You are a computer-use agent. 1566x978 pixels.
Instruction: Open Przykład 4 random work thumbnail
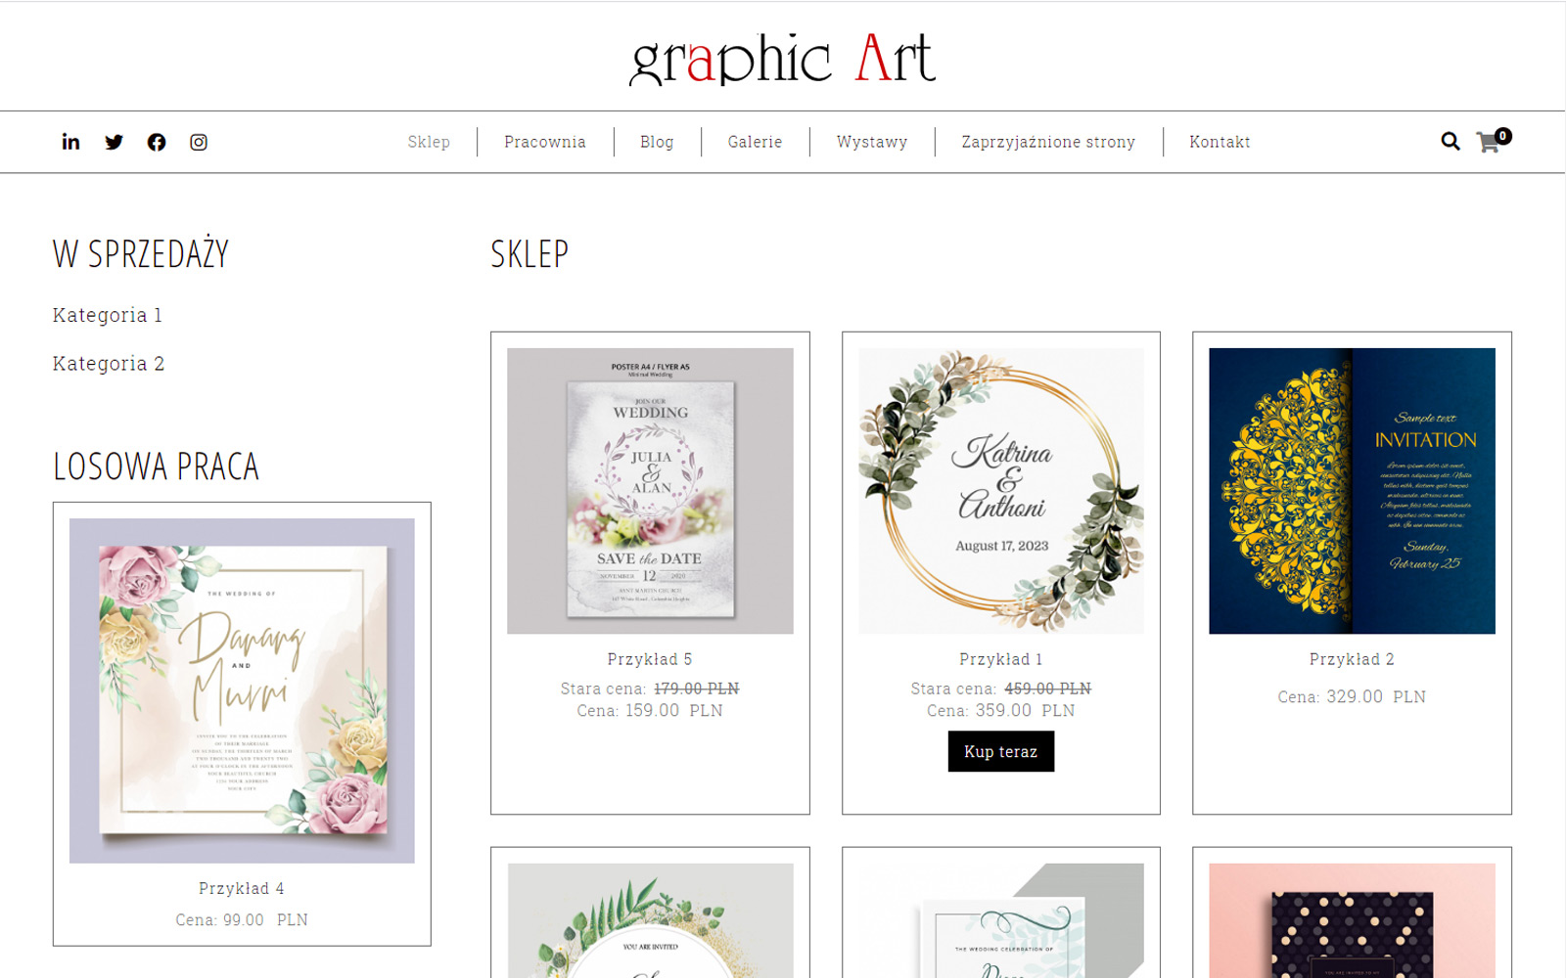click(x=242, y=690)
